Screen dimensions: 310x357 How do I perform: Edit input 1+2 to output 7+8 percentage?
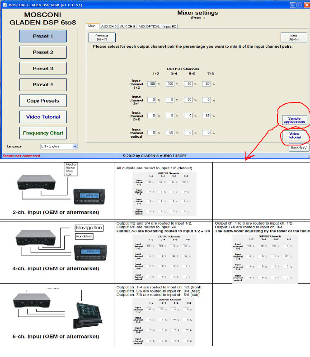click(206, 84)
